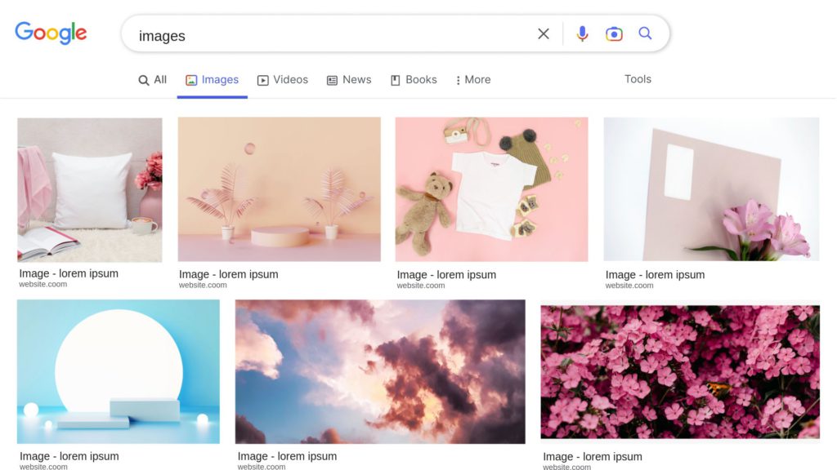Open search by image camera icon
837x470 pixels.
tap(614, 33)
